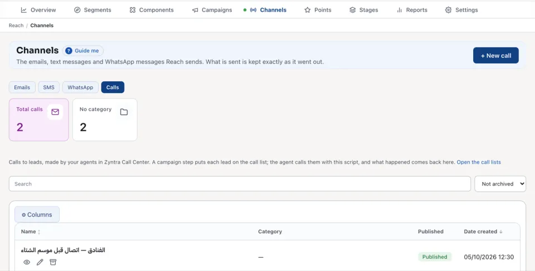
Task: Click the Channels broadcast icon
Action: (x=253, y=10)
